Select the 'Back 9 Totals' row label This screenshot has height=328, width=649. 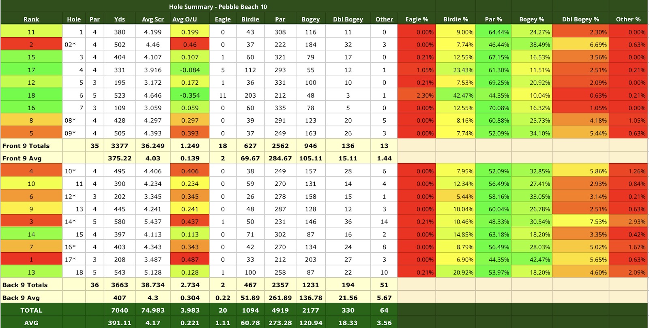[x=25, y=285]
